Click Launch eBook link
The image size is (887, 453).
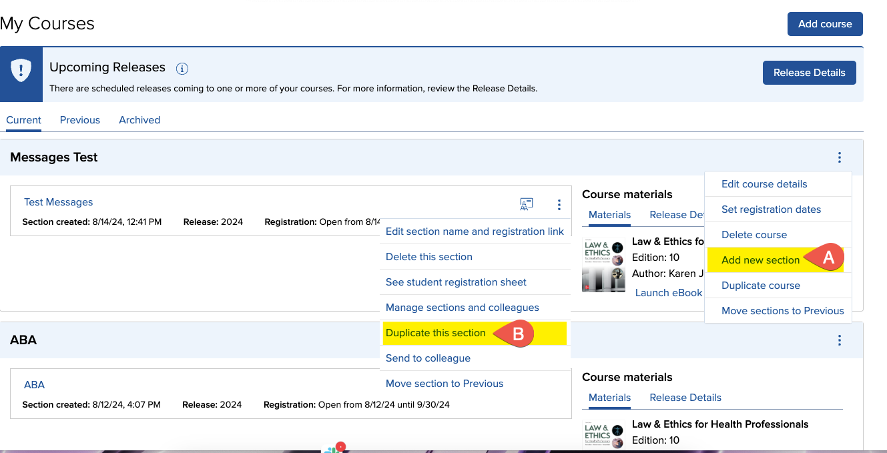pyautogui.click(x=668, y=293)
